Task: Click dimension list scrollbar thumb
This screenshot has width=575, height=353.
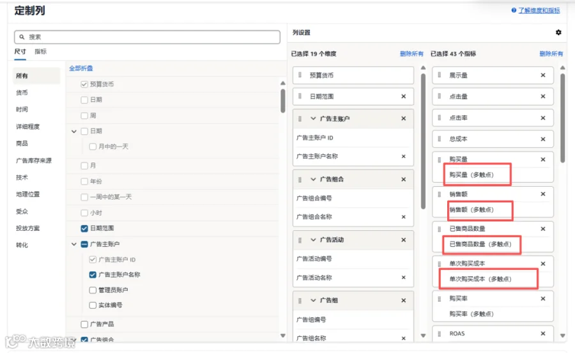Action: pos(283,101)
